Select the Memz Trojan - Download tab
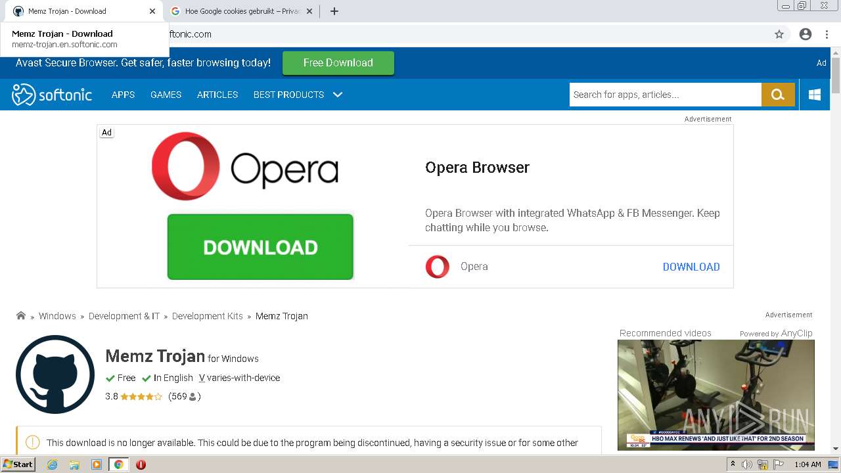Image resolution: width=841 pixels, height=473 pixels. [83, 11]
